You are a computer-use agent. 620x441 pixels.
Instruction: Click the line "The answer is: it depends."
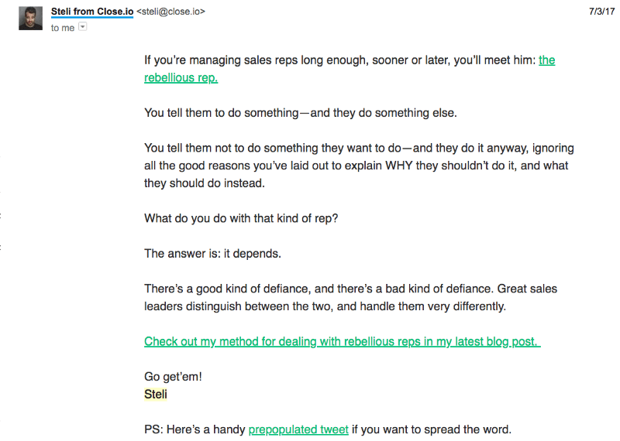[x=212, y=254]
